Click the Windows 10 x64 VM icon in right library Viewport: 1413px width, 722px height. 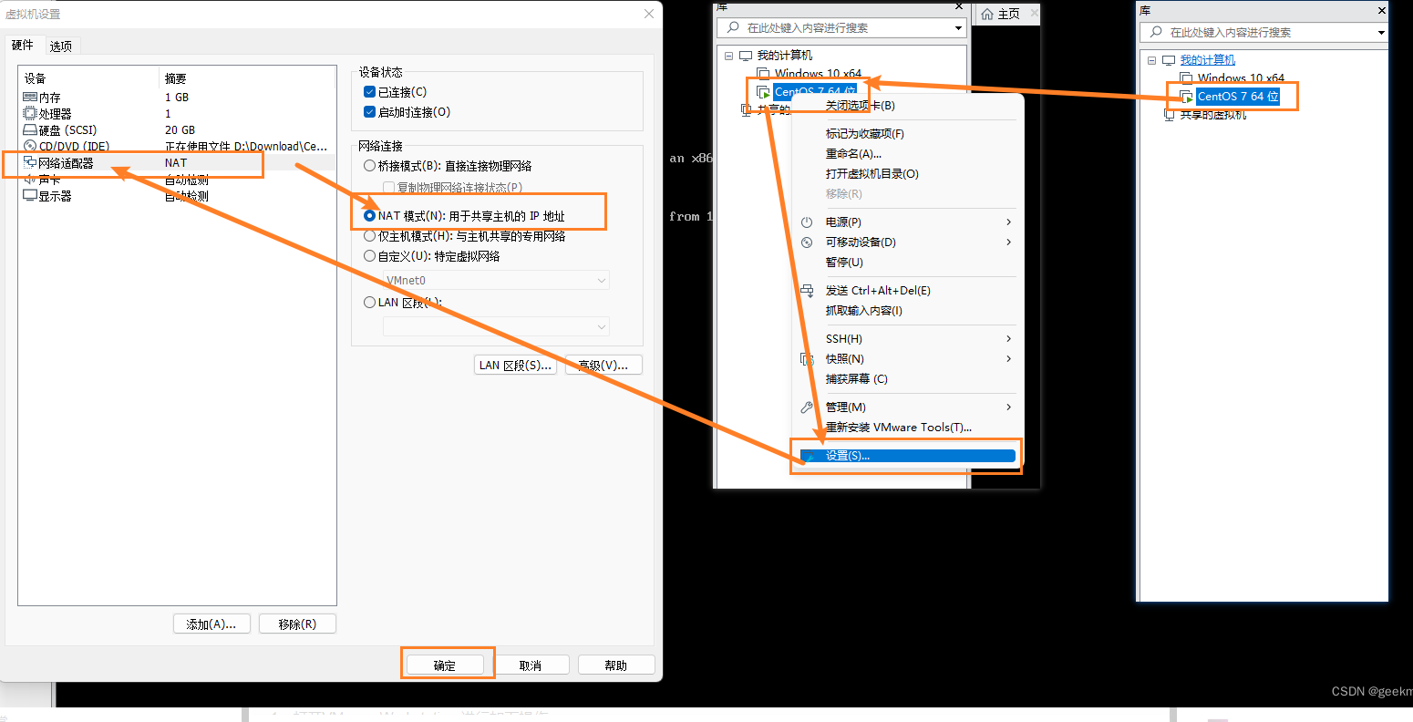tap(1187, 78)
